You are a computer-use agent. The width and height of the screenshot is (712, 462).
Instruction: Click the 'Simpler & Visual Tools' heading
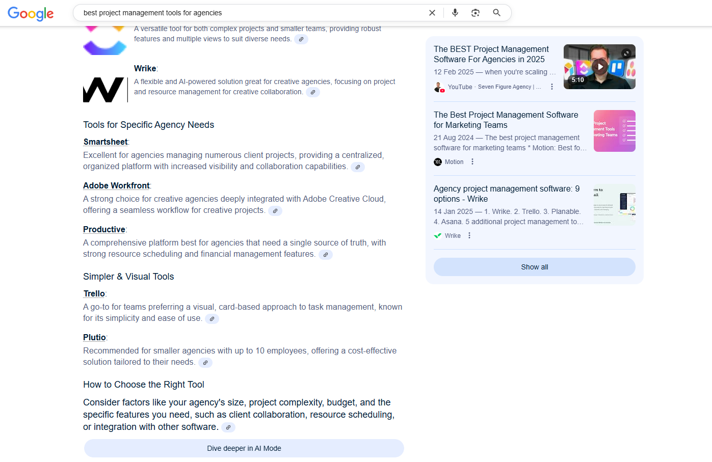coord(128,277)
